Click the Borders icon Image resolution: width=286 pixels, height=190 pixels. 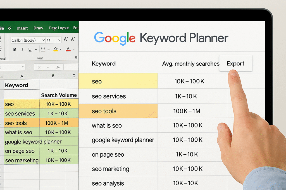(x=43, y=49)
